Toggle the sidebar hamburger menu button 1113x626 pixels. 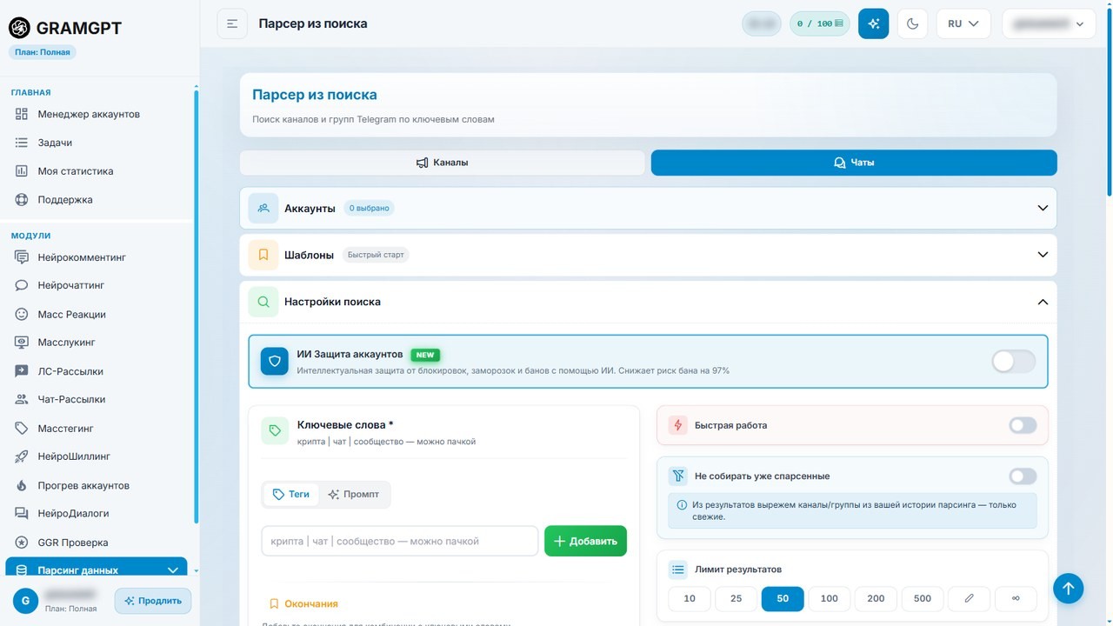click(x=232, y=23)
